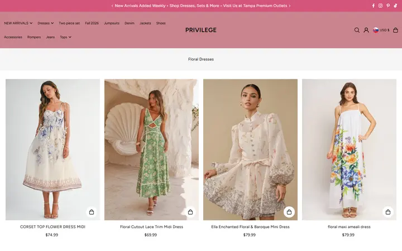Open CORSET TOP FLOWER DRESS MIDI title link
402x251 pixels.
(x=52, y=226)
